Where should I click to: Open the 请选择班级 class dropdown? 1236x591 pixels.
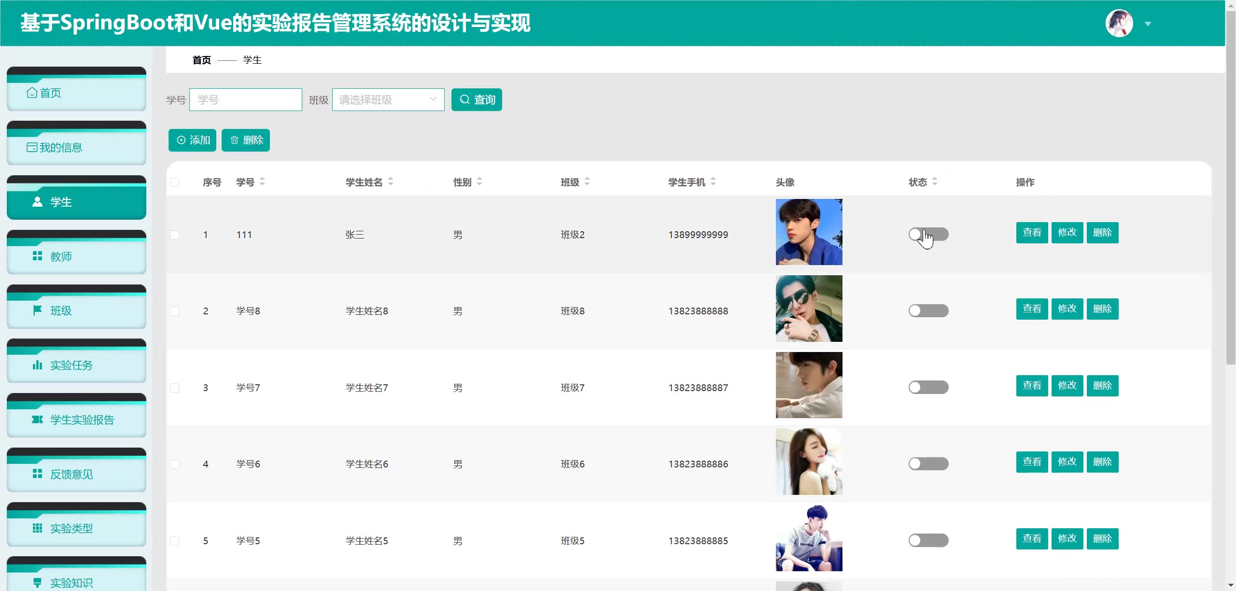(x=388, y=100)
